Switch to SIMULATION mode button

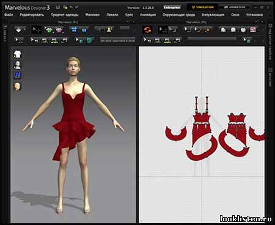(x=202, y=7)
